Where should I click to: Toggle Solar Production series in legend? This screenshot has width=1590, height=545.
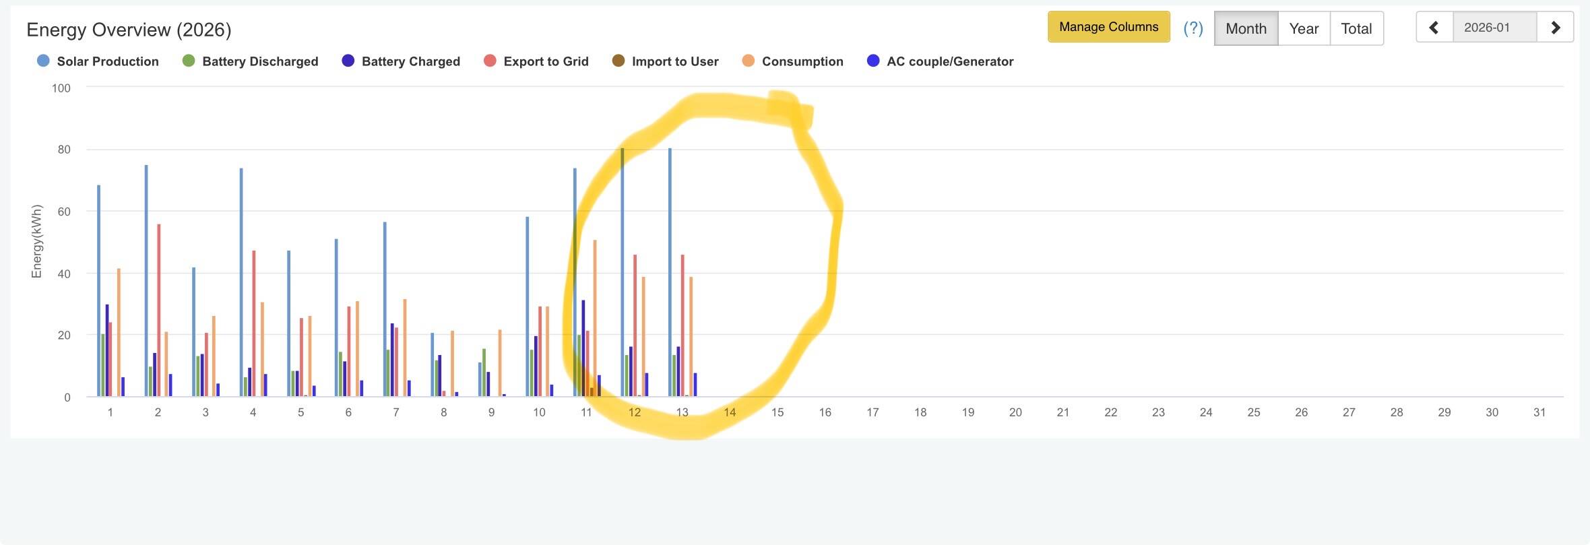(x=98, y=61)
